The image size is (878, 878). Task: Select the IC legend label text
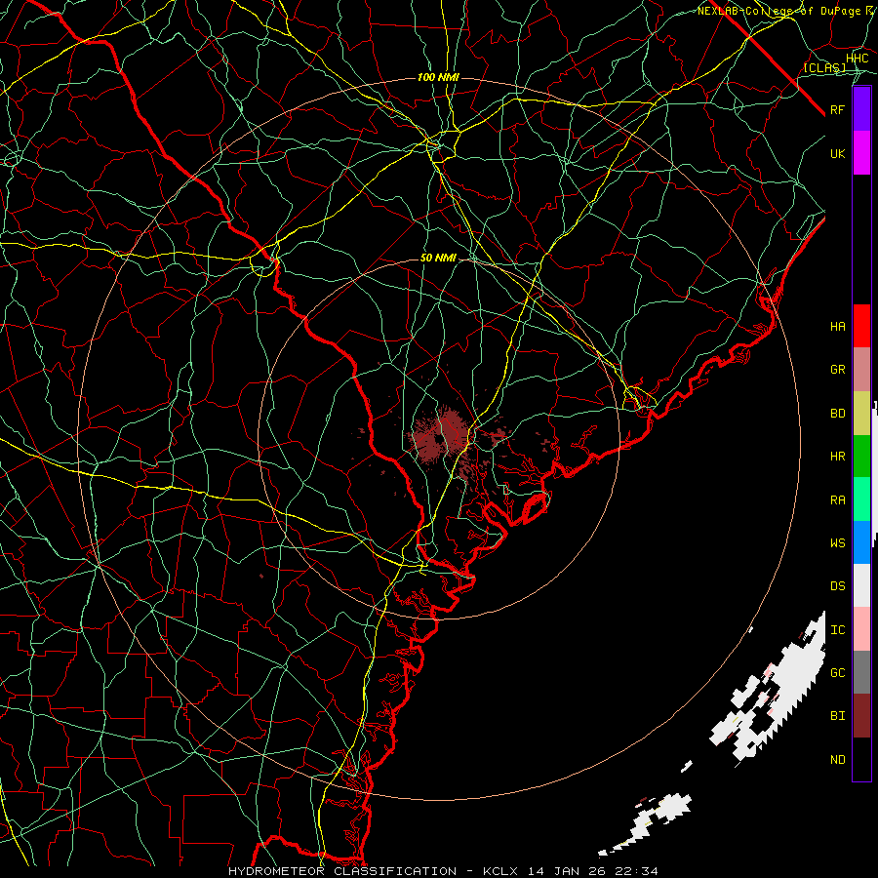tap(837, 629)
